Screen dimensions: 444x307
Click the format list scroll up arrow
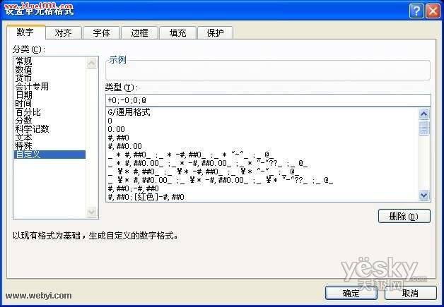423,114
